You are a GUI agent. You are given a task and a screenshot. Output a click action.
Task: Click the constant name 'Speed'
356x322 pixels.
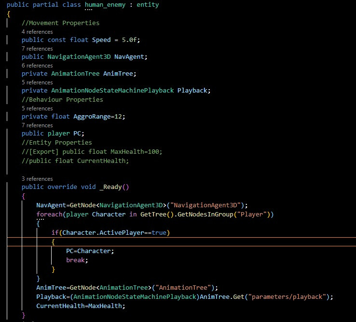(x=101, y=40)
